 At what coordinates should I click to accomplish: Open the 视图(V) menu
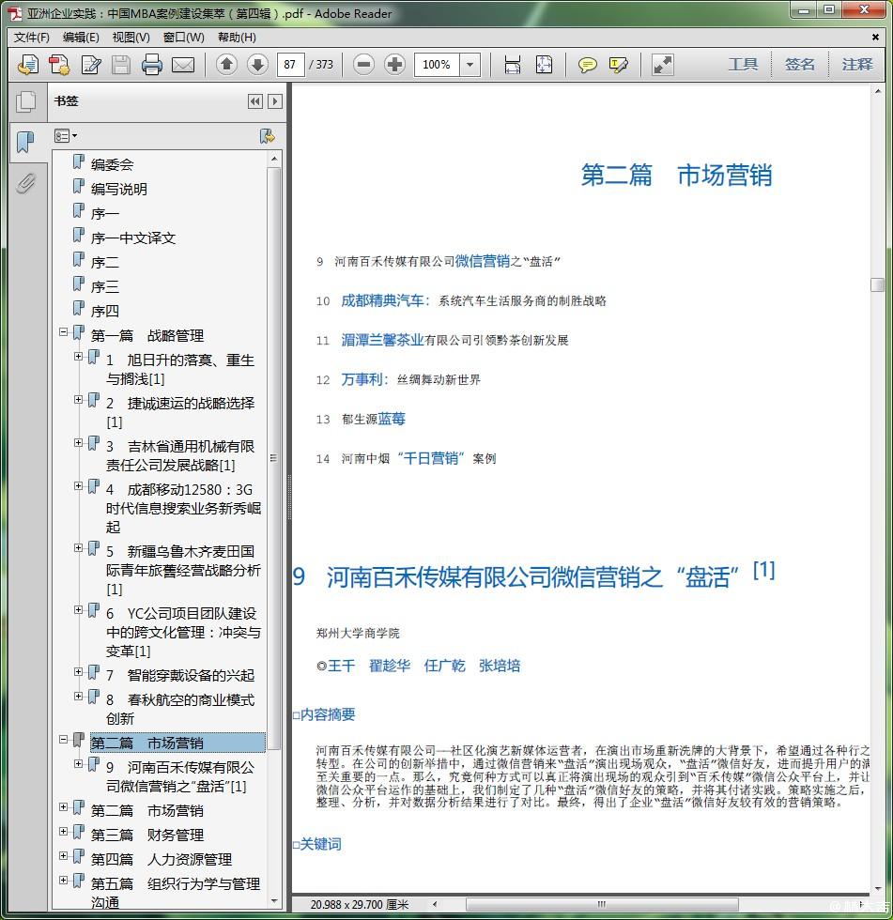(x=131, y=38)
